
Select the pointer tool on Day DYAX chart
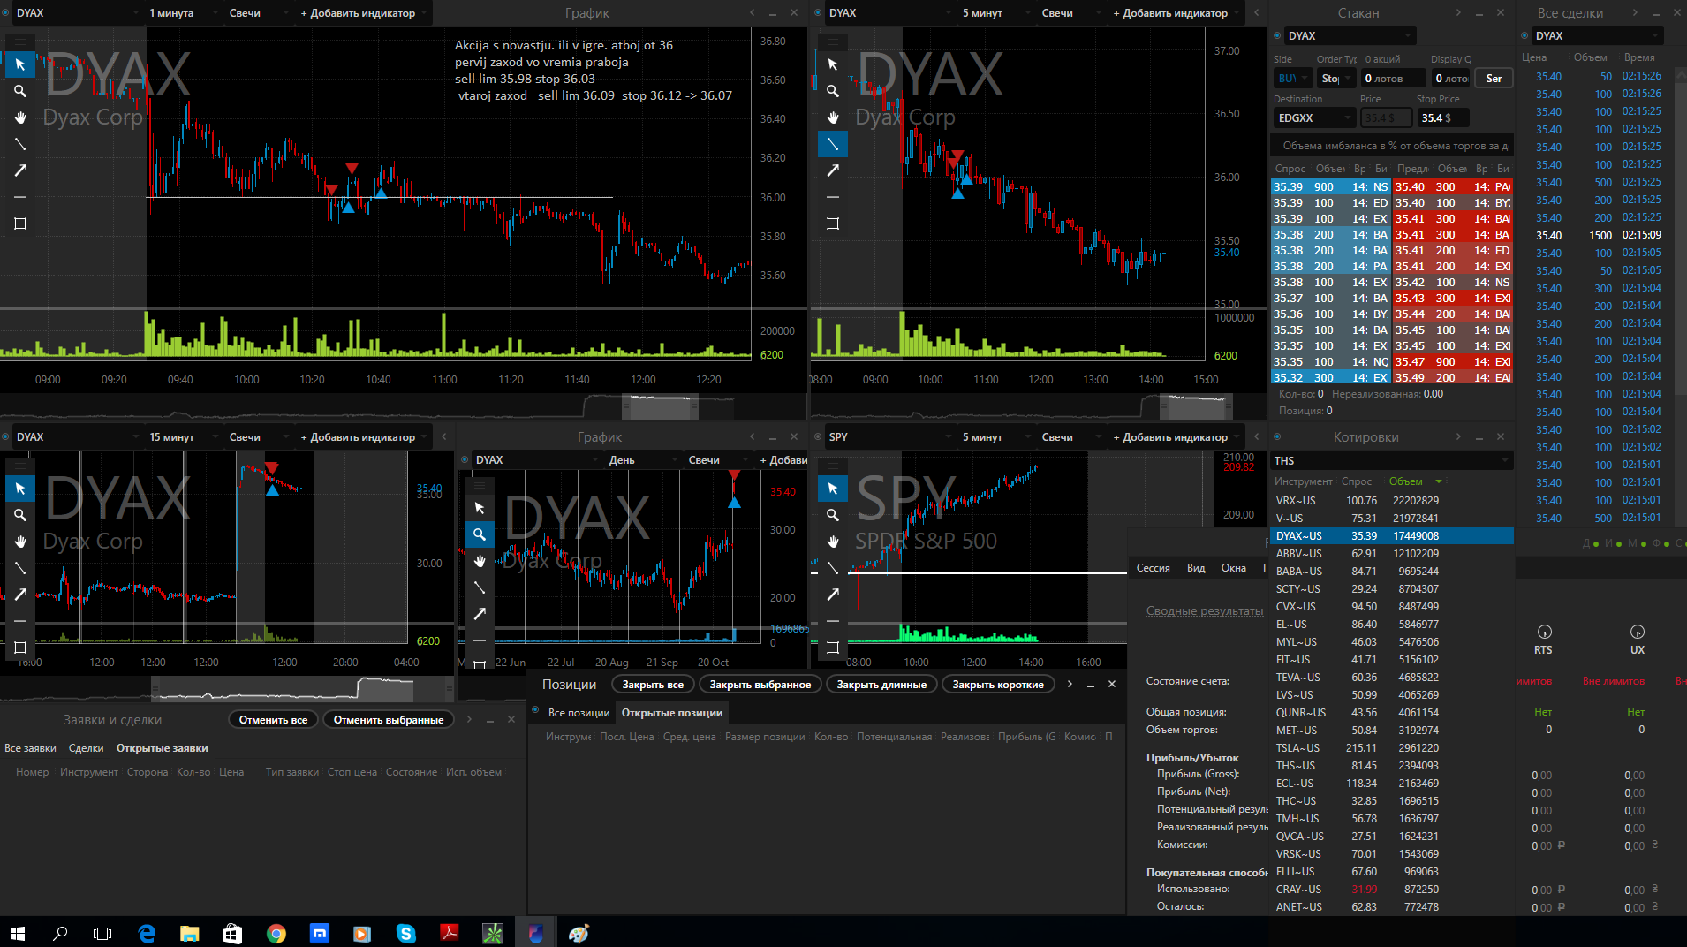tap(480, 508)
